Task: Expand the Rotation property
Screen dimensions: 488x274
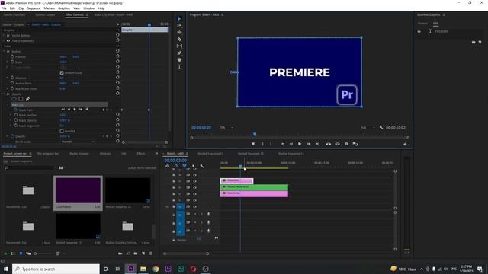Action: pyautogui.click(x=8, y=78)
